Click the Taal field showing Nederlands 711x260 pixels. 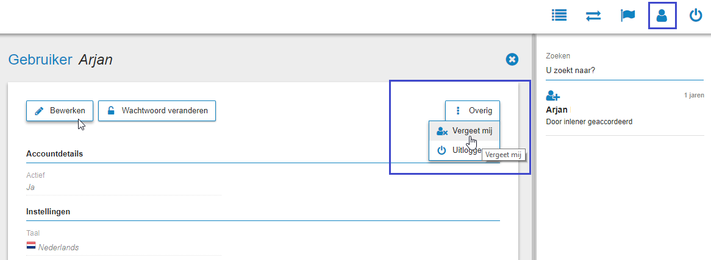124,243
